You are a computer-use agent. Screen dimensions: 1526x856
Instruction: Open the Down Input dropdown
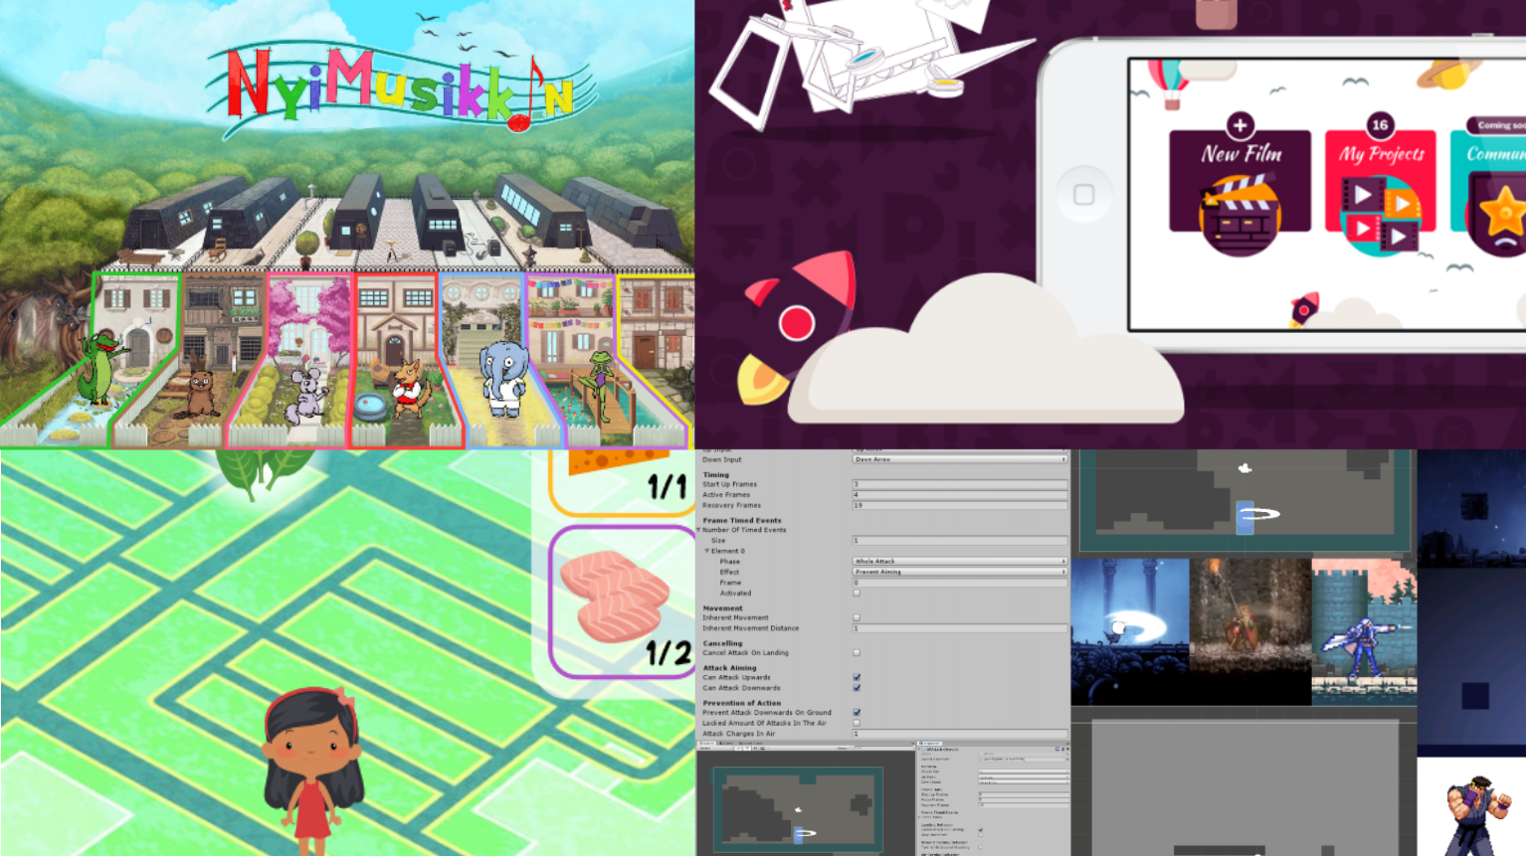point(960,459)
